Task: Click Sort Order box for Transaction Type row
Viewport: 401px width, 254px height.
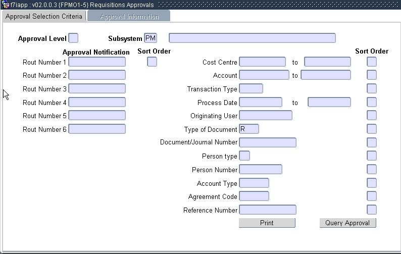Action: [x=372, y=89]
